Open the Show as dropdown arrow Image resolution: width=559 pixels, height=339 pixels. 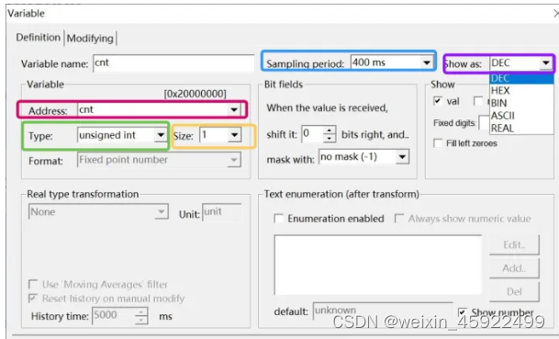tap(545, 63)
